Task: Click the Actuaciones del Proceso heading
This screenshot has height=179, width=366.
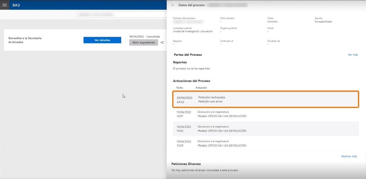Action: pyautogui.click(x=191, y=81)
